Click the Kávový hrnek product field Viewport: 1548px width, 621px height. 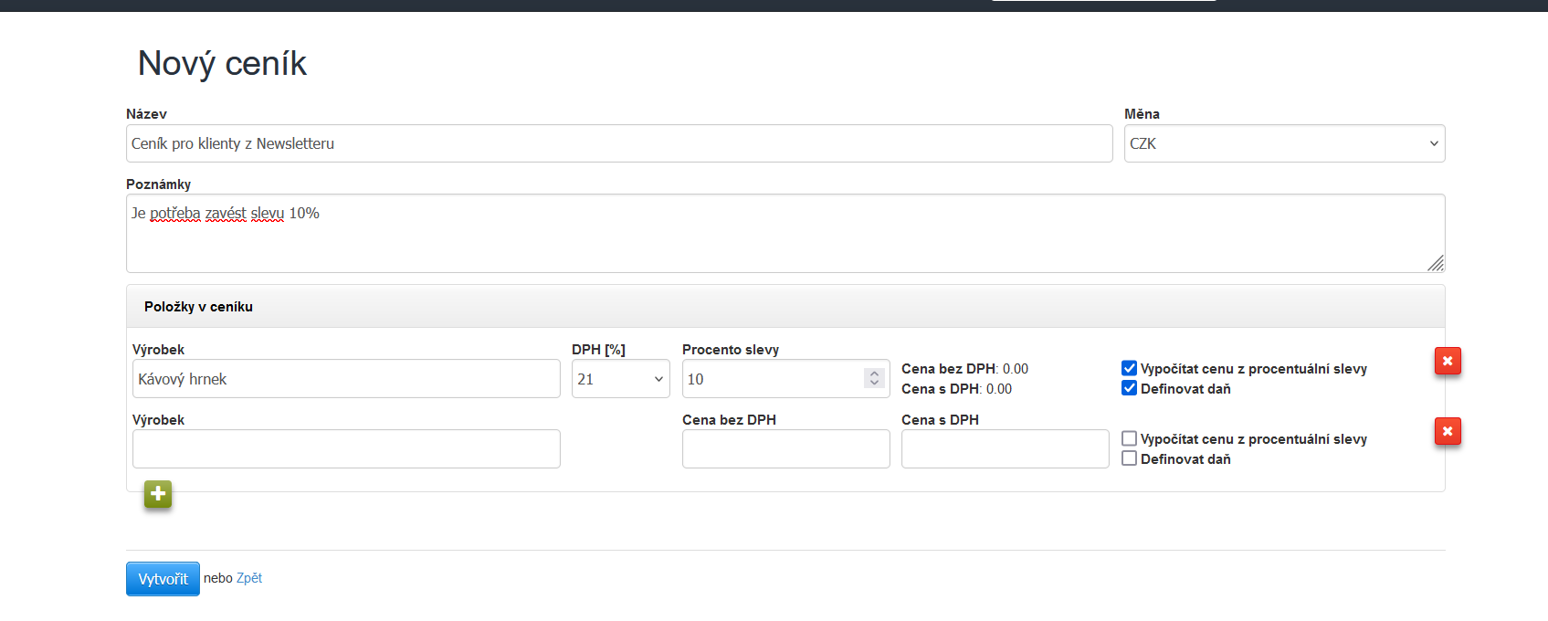click(x=346, y=379)
